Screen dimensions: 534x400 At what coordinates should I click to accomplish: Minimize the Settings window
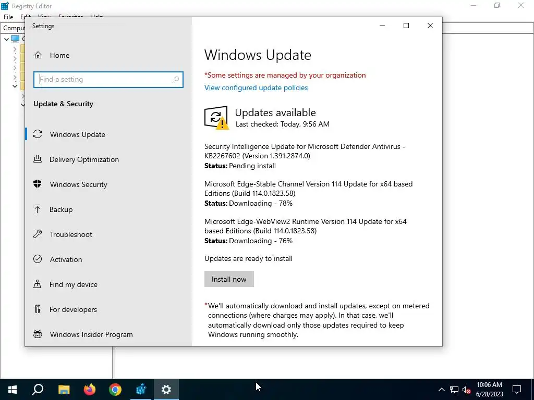coord(382,26)
